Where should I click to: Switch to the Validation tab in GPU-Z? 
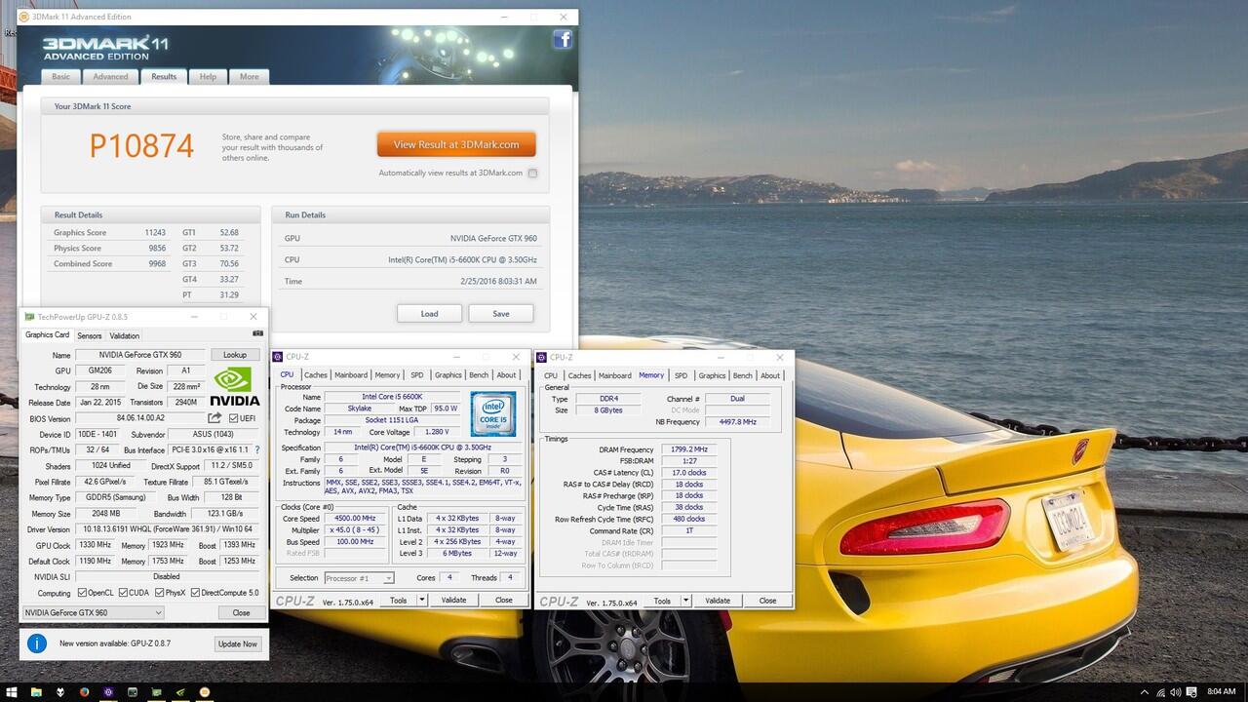point(125,335)
